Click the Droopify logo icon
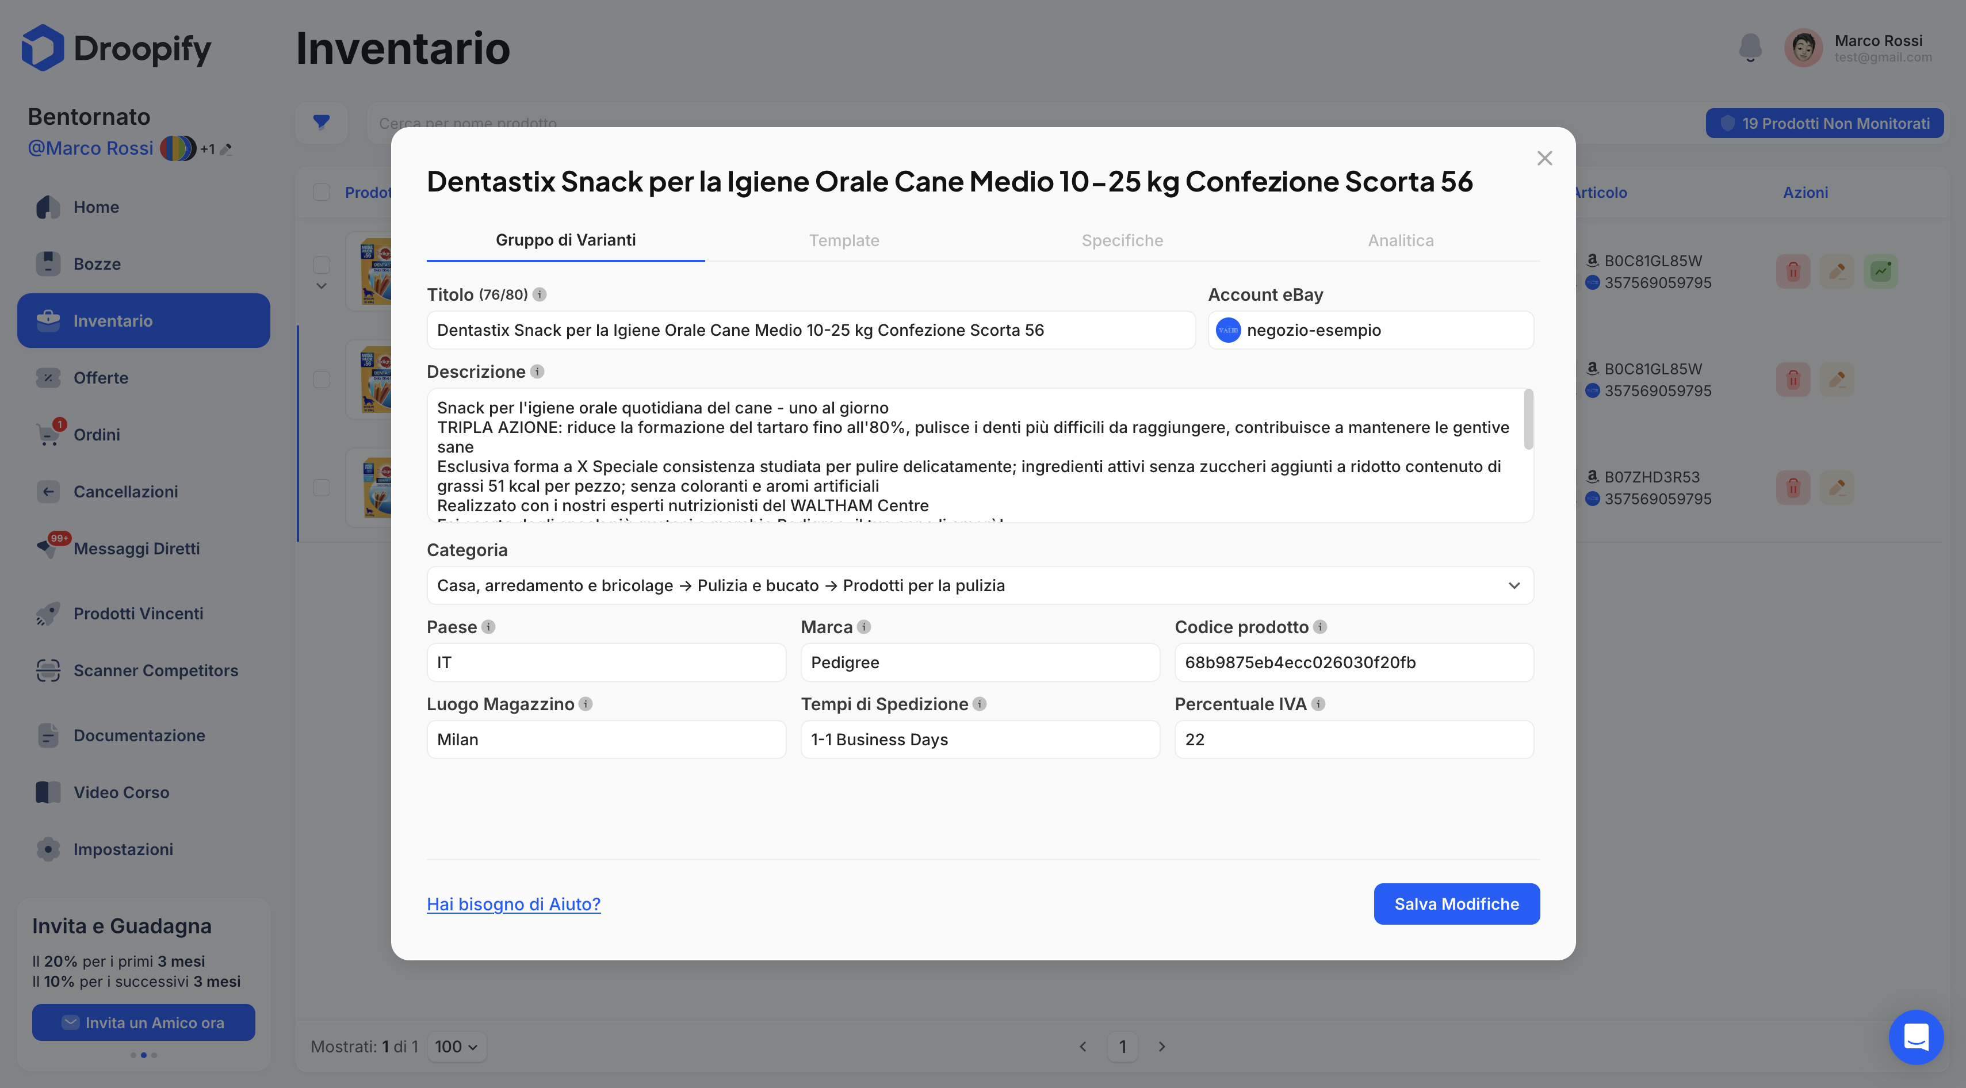 tap(42, 48)
